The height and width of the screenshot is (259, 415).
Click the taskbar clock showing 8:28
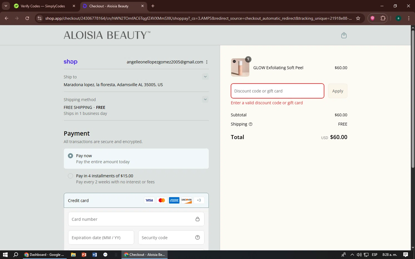click(390, 255)
